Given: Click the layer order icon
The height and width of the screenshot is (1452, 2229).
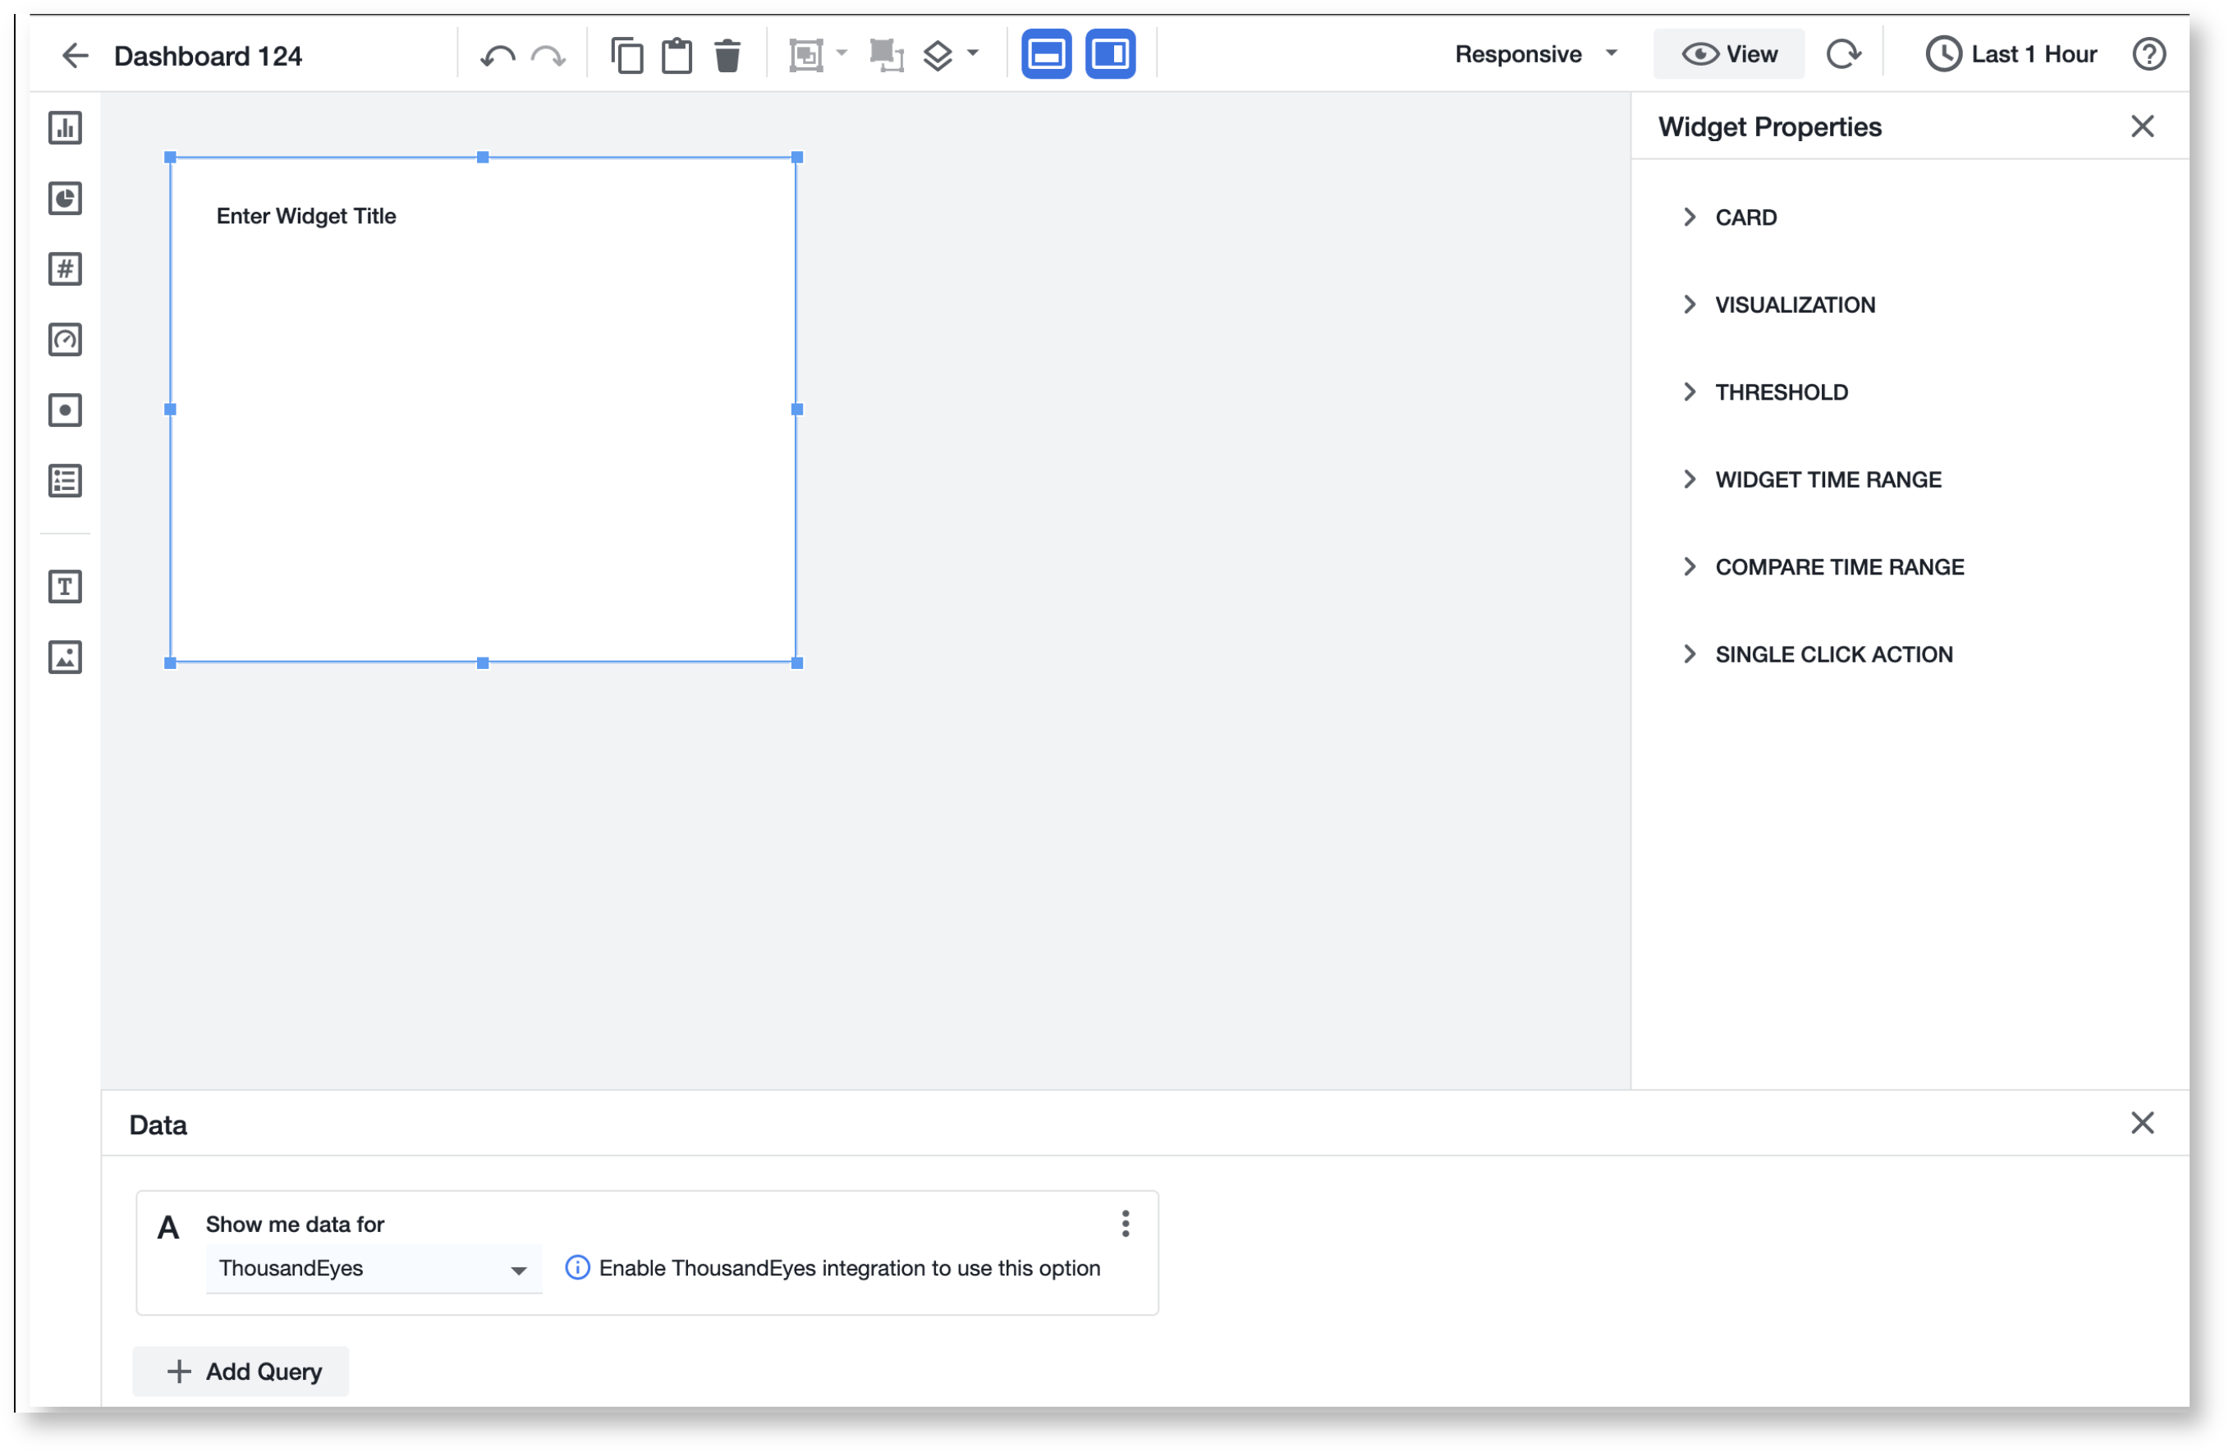Looking at the screenshot, I should pyautogui.click(x=938, y=55).
